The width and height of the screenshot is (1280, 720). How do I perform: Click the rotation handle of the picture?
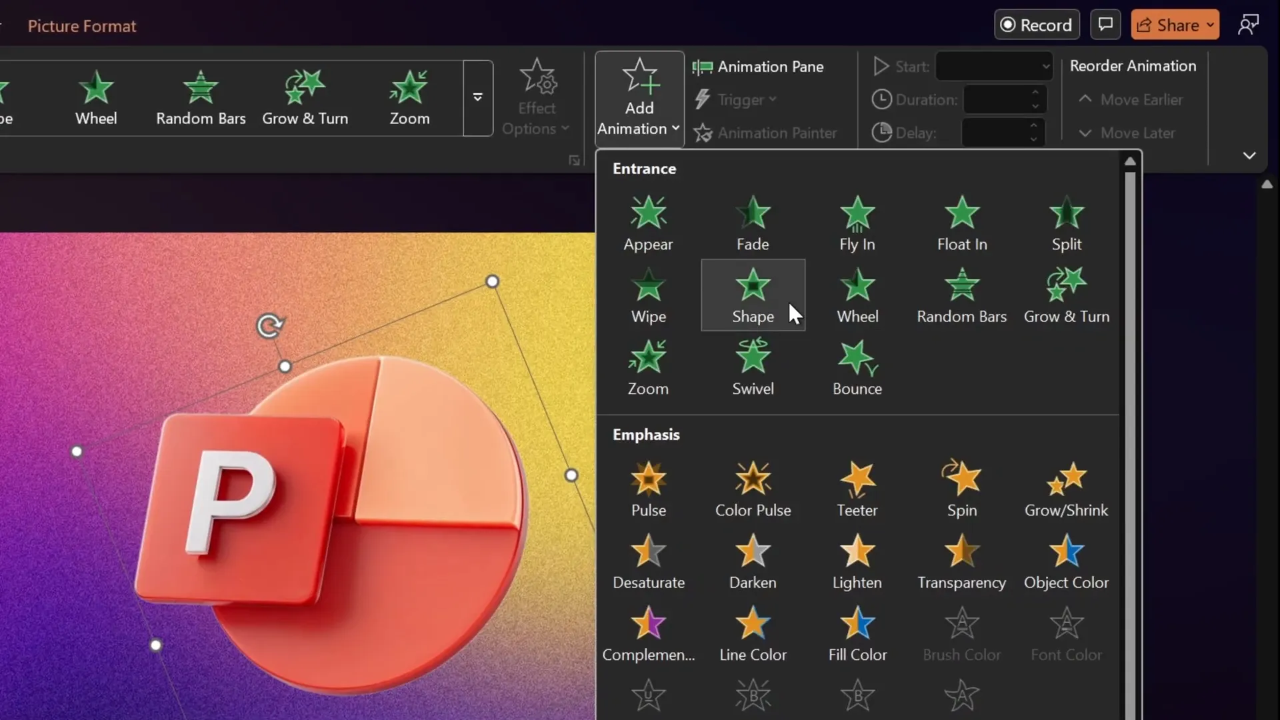pos(269,326)
